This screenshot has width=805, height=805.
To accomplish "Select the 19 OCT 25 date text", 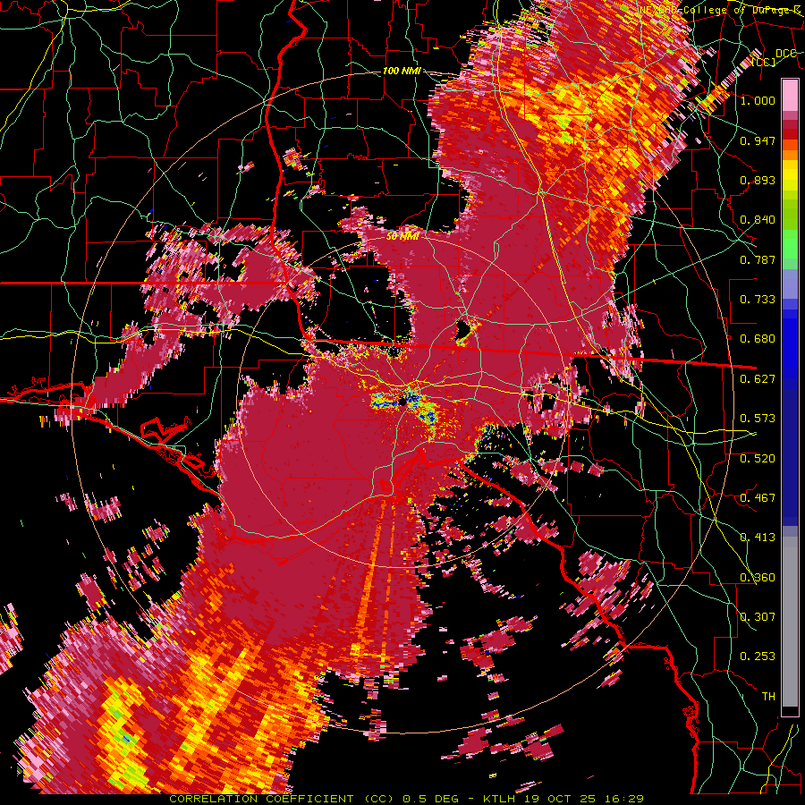I will coord(558,799).
